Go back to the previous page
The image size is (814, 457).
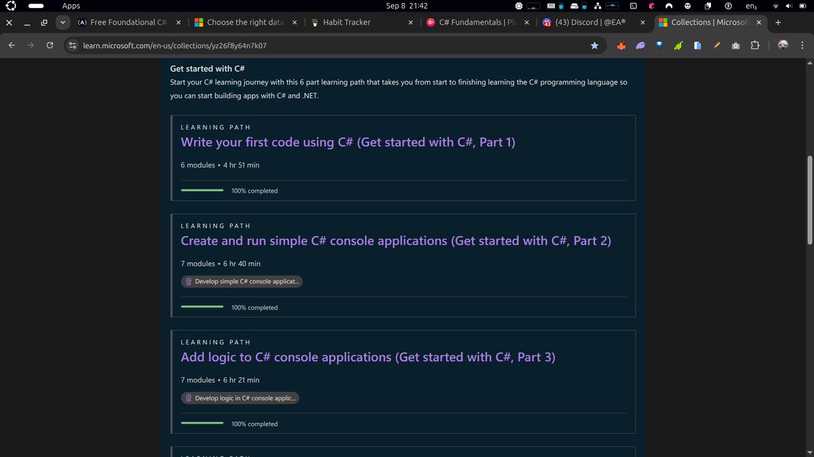(x=12, y=45)
